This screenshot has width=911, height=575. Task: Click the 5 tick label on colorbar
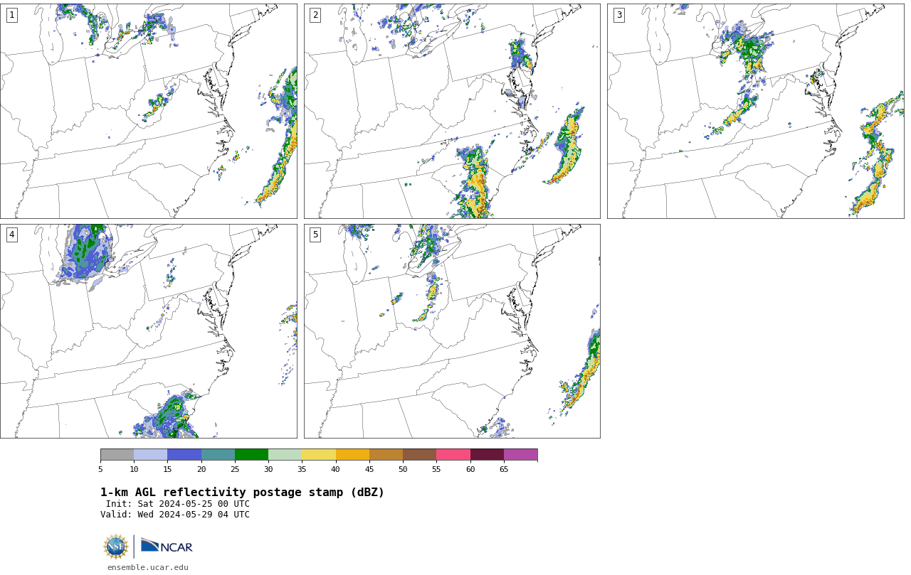[x=100, y=469]
